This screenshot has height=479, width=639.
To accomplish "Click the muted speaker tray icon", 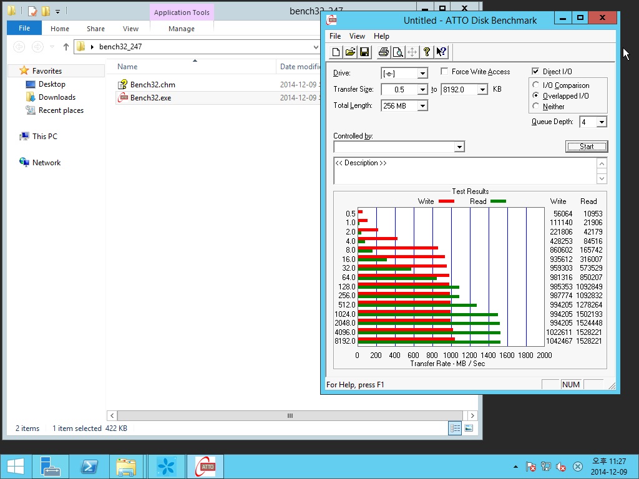I will coord(561,467).
